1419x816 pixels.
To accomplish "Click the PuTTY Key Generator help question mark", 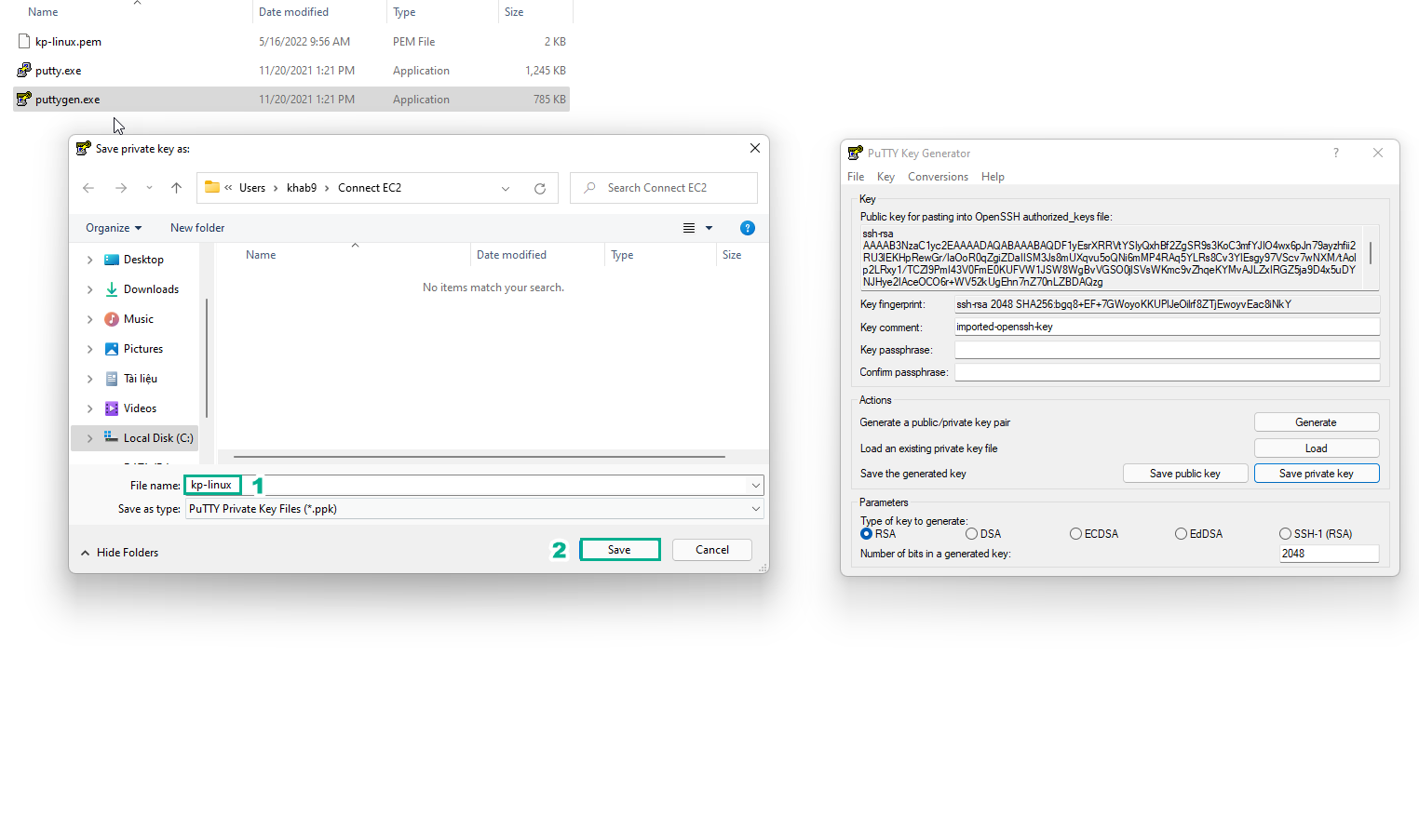I will (1335, 153).
